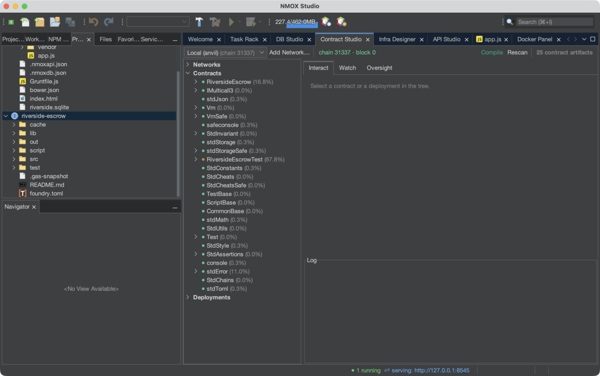The height and width of the screenshot is (376, 600).
Task: Click the Redo arrow icon
Action: [108, 22]
